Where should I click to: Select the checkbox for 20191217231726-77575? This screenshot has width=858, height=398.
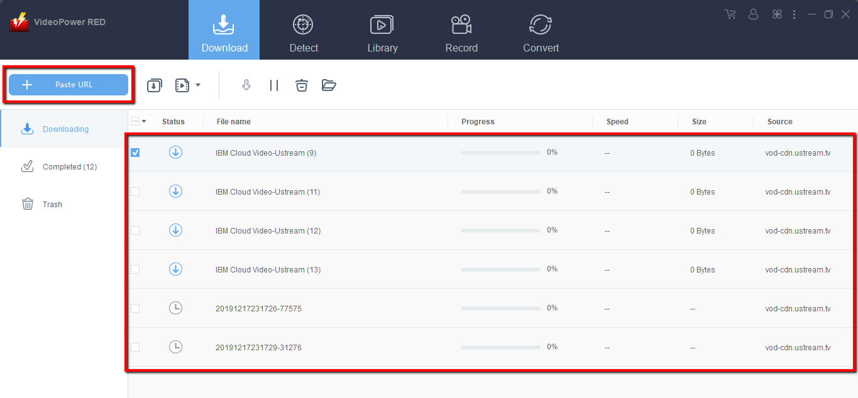point(135,308)
